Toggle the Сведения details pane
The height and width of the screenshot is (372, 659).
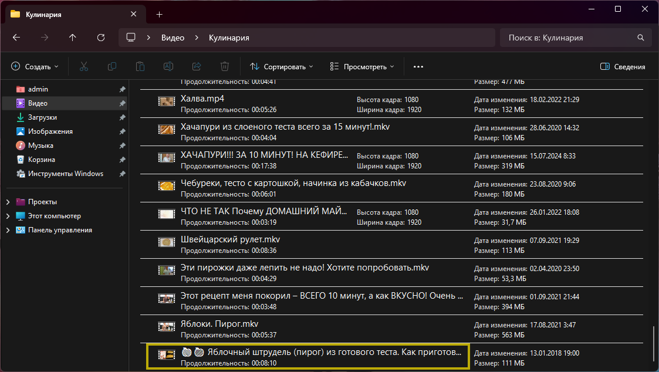pos(623,67)
